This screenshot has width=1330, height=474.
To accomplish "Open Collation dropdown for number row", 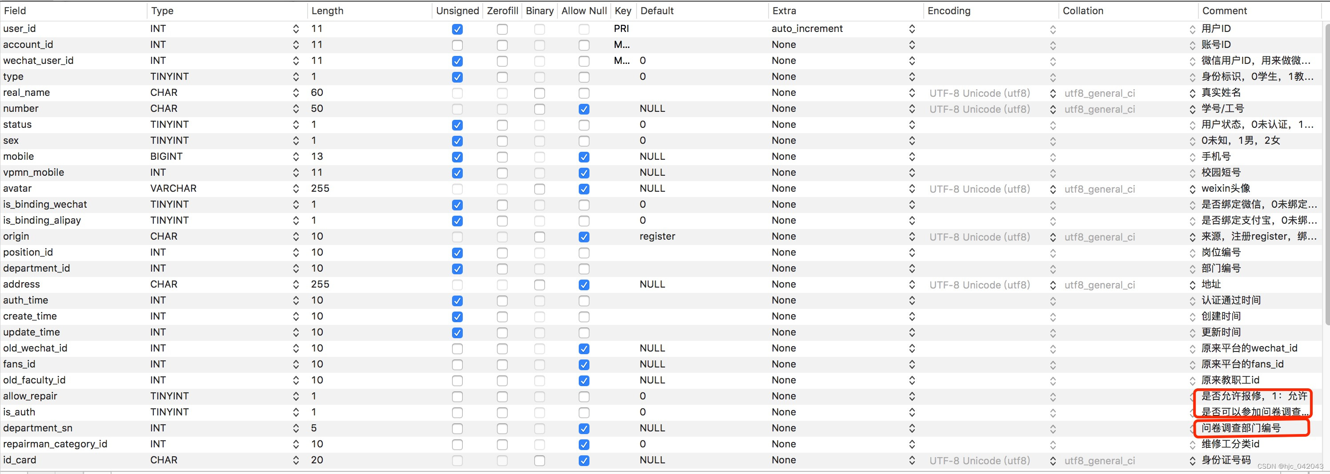I will (x=1192, y=110).
